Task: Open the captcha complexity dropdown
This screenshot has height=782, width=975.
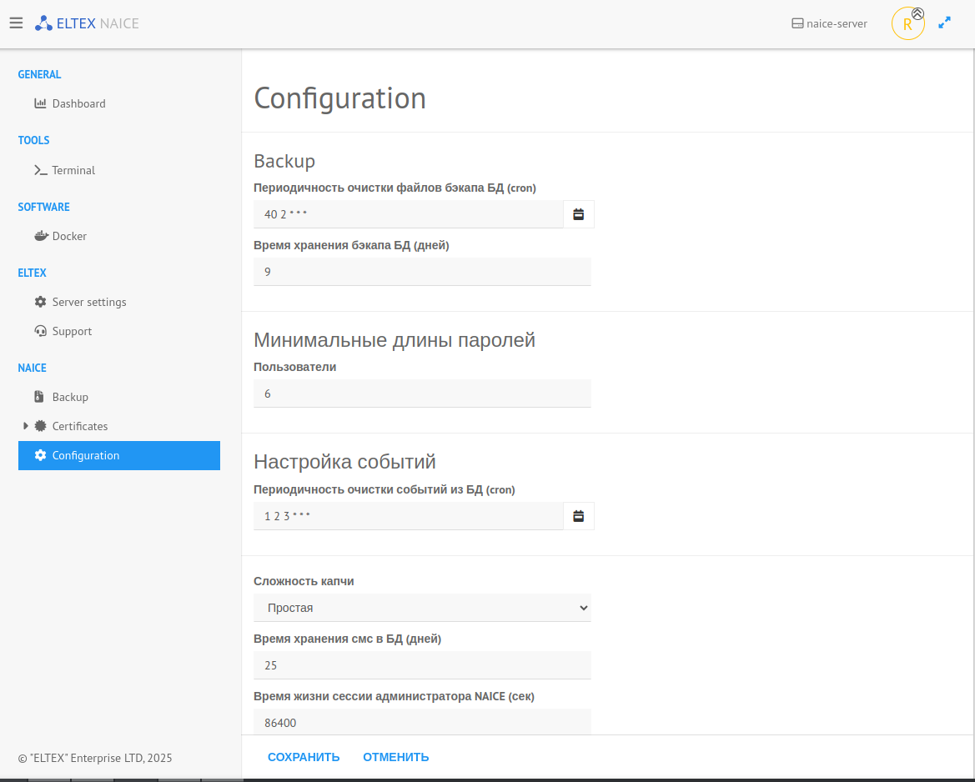Action: [422, 608]
